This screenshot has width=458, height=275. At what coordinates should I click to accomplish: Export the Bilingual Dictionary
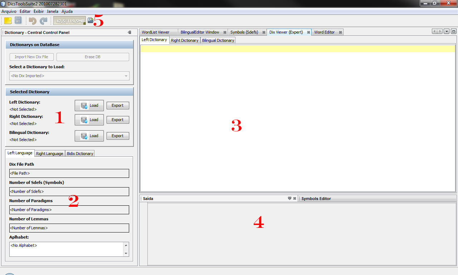click(x=118, y=136)
